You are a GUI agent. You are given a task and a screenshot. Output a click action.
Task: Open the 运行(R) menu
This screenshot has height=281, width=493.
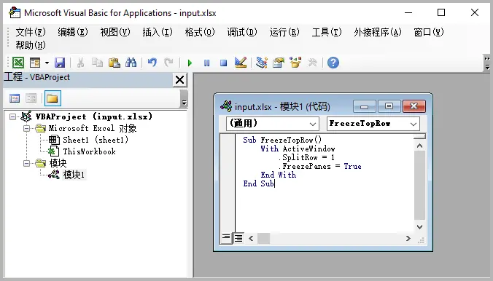click(x=284, y=32)
